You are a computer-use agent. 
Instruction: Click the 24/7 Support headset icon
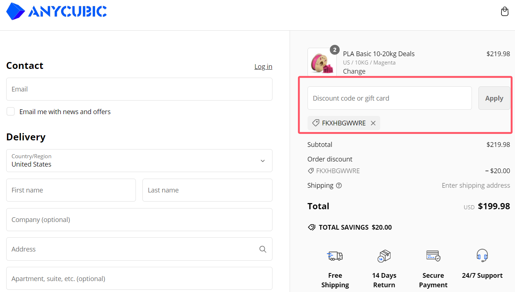tap(482, 255)
